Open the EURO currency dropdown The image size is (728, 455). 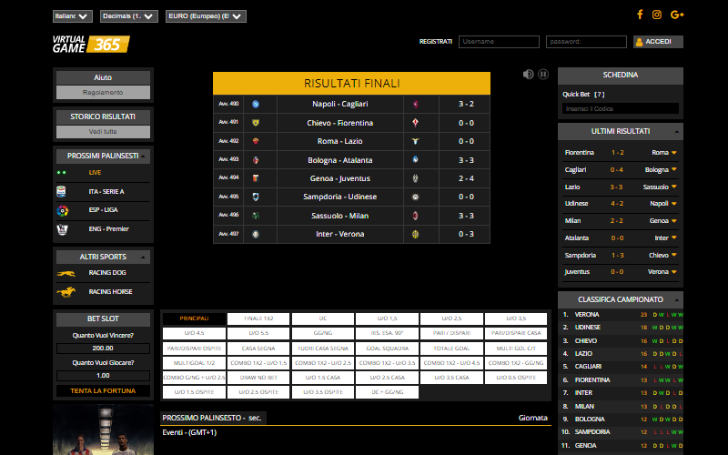206,16
